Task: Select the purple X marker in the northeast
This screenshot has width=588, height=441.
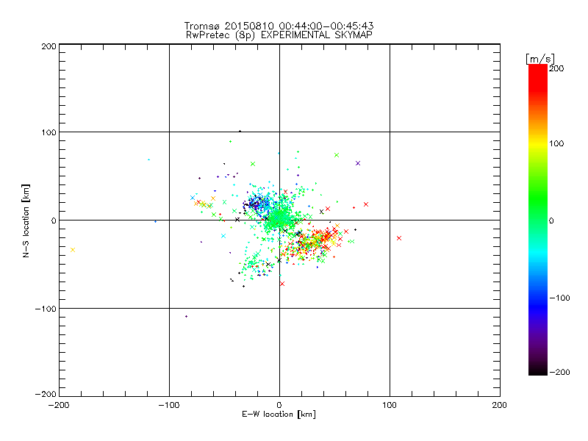Action: [x=358, y=163]
